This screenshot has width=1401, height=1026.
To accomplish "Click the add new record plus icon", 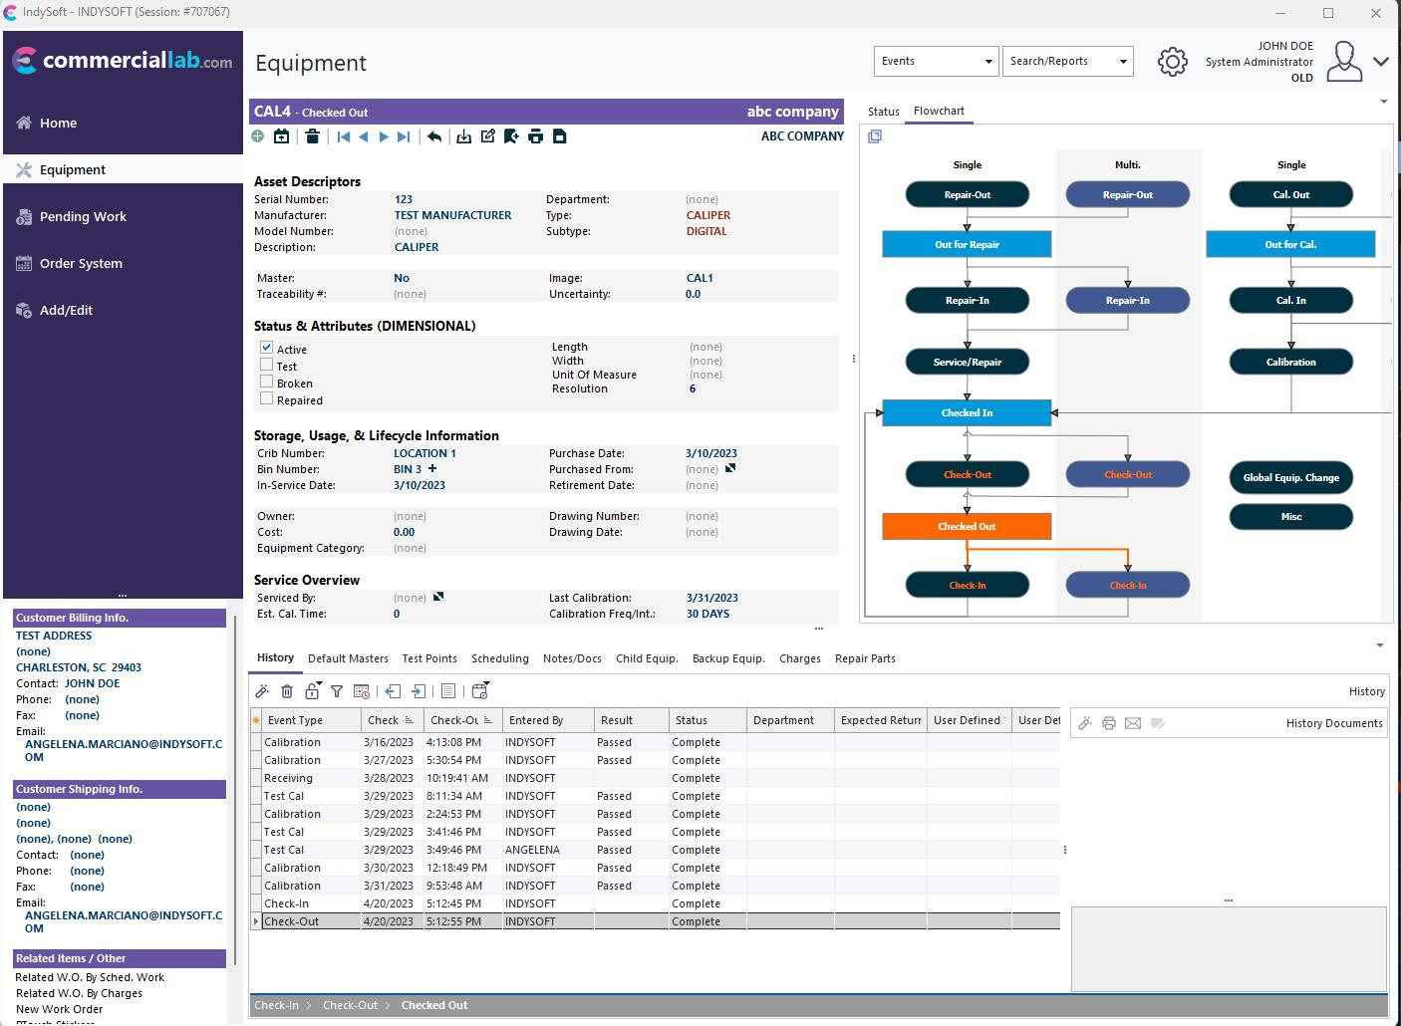I will (x=258, y=136).
